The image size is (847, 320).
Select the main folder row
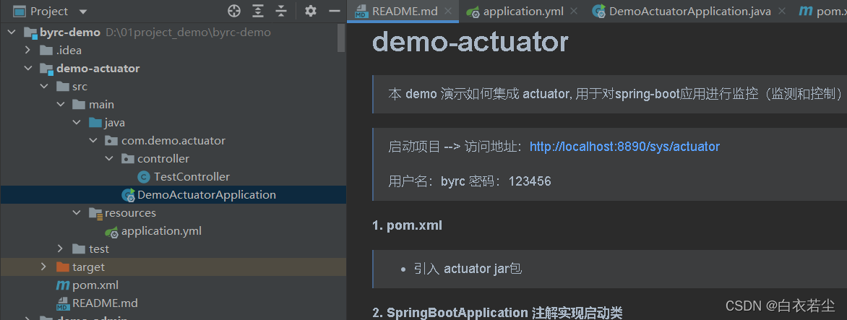(x=173, y=105)
